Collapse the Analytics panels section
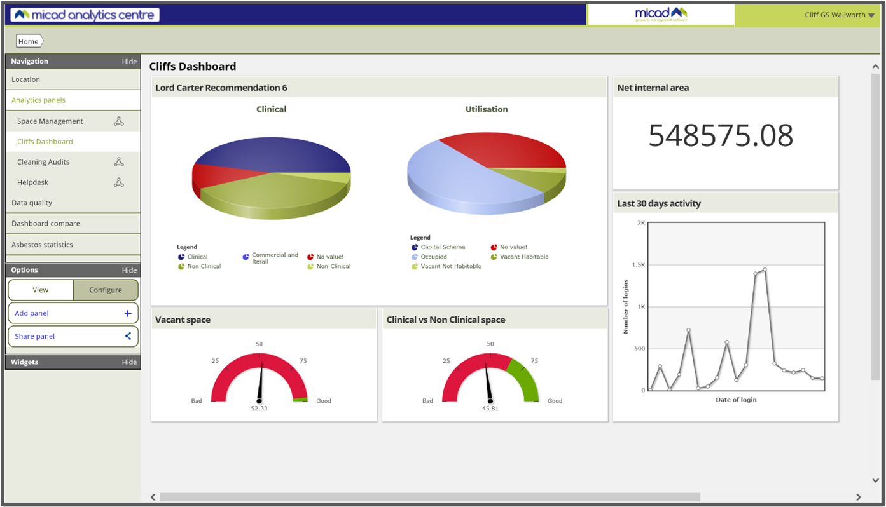This screenshot has height=507, width=886. point(39,100)
